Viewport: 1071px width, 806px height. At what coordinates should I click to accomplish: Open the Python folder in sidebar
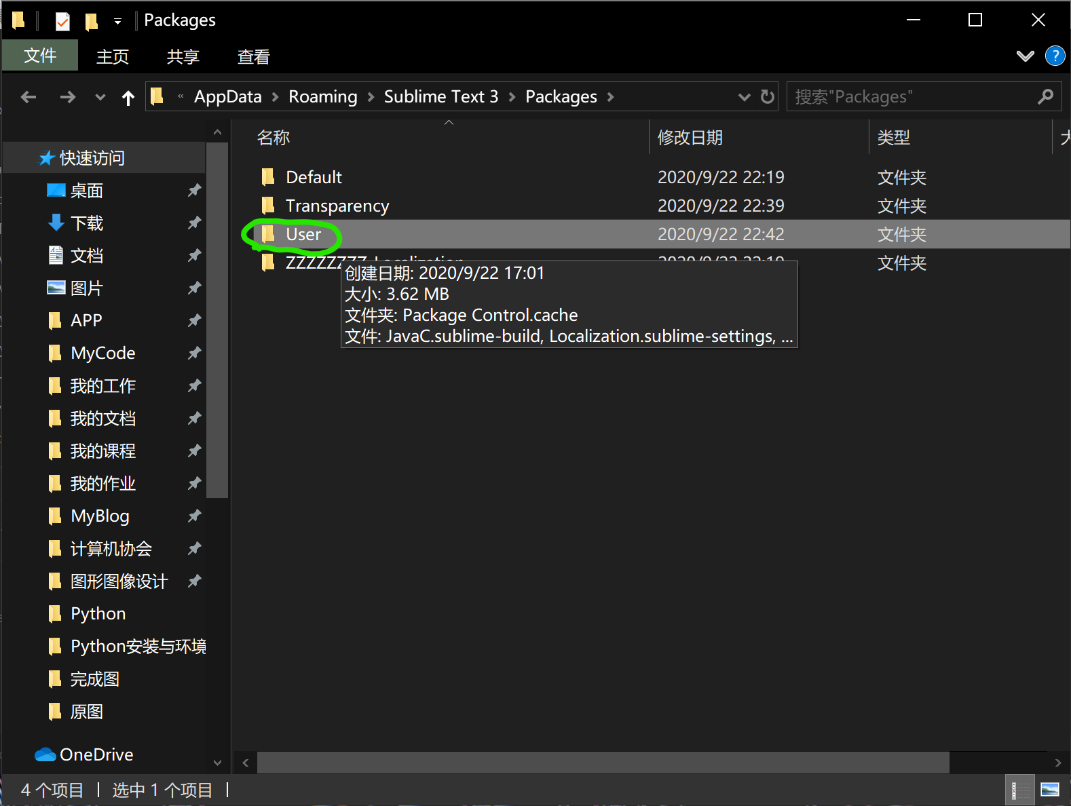[98, 613]
